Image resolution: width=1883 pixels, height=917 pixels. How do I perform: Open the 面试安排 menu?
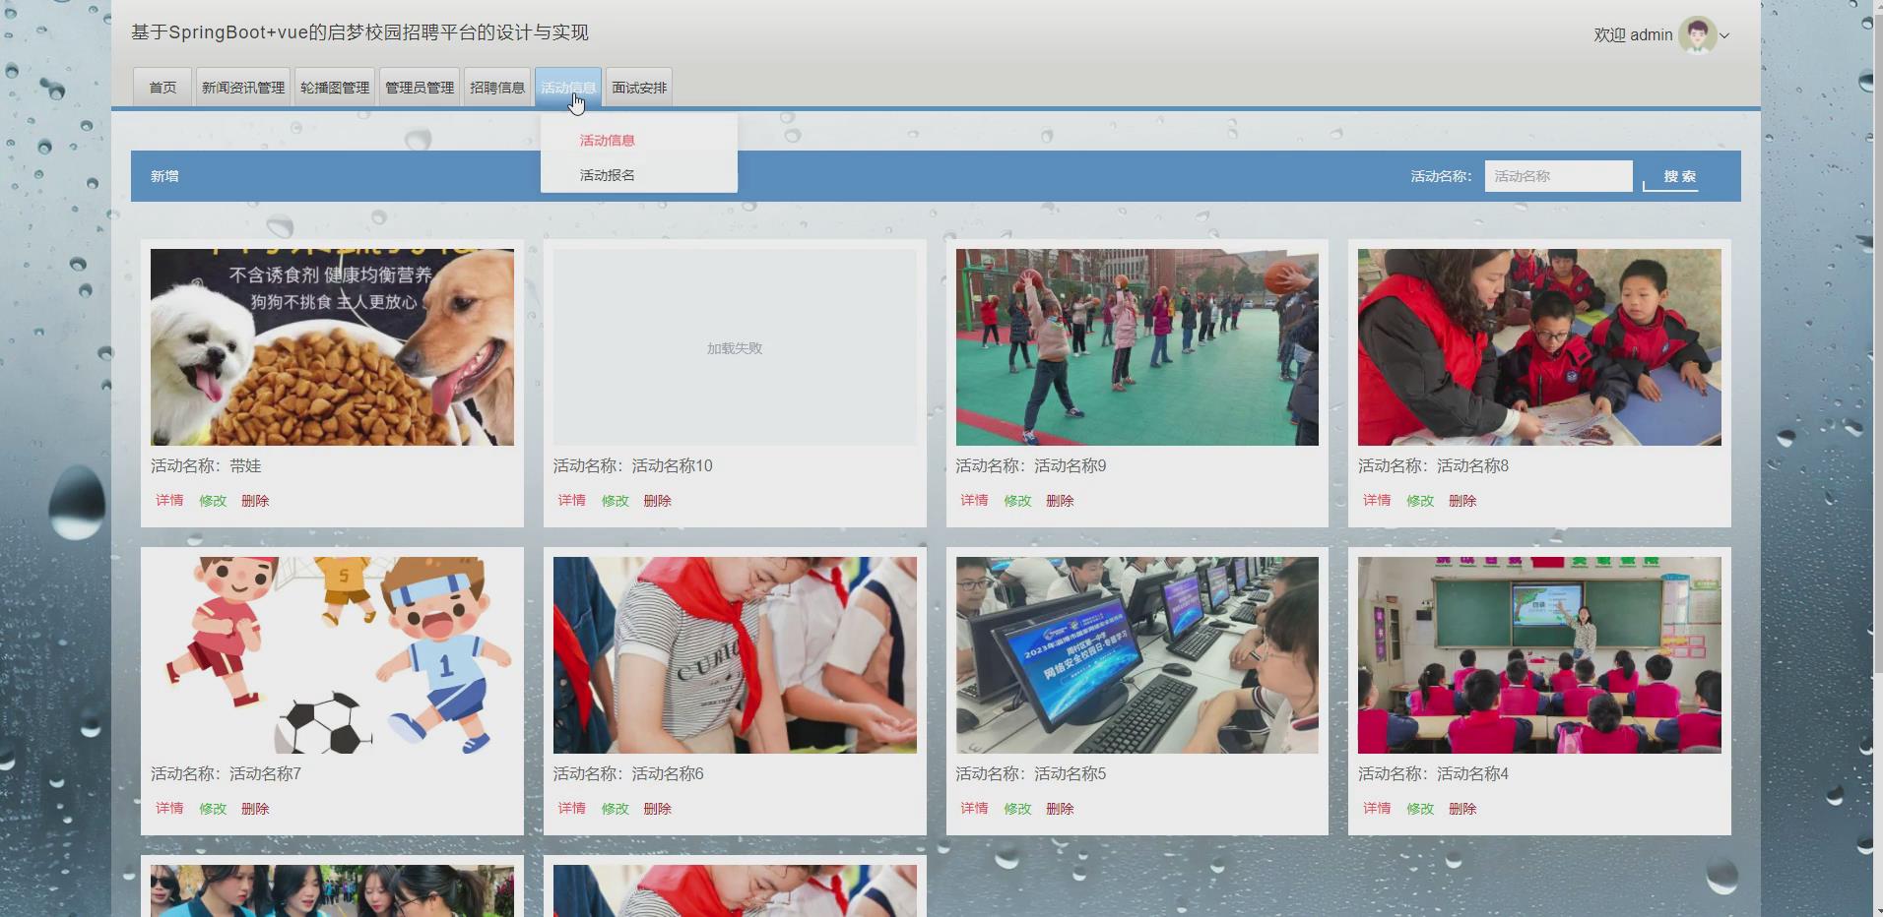coord(639,88)
